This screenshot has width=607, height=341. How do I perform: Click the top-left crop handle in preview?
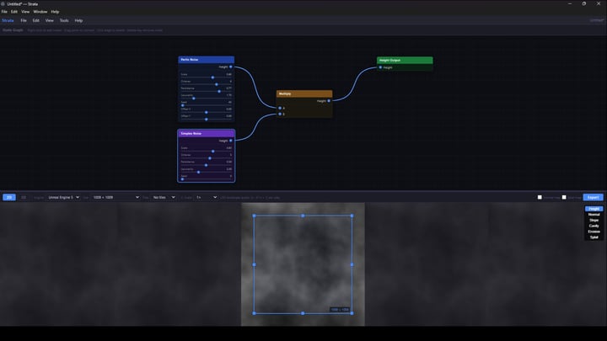coord(254,216)
